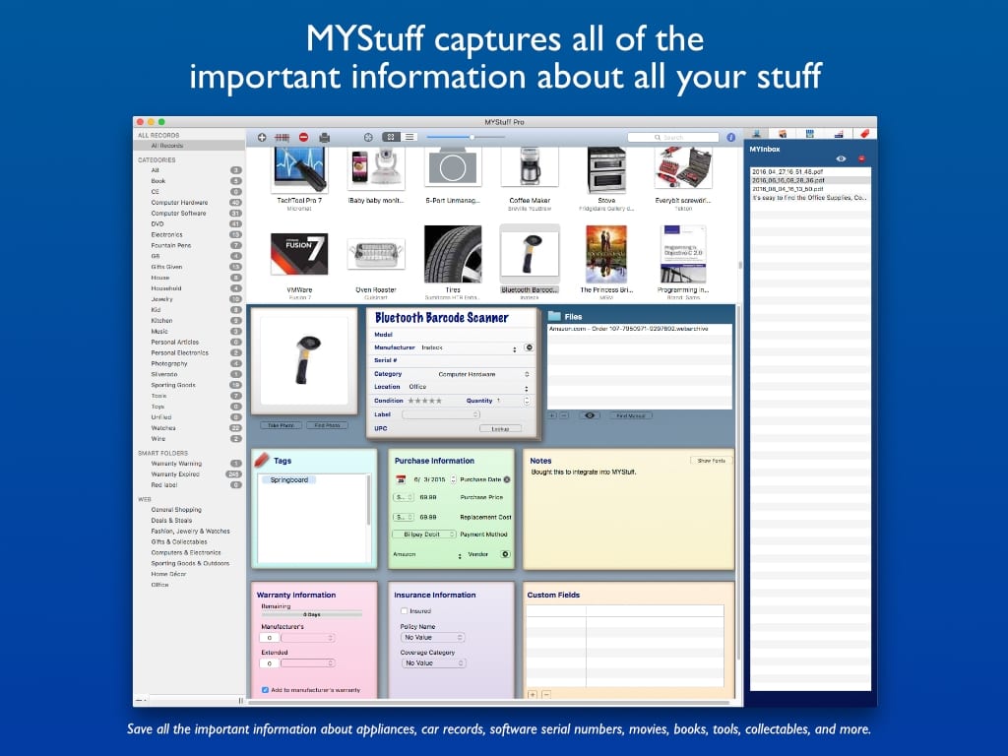Click the purchase date calendar icon
Screen dimensions: 1008x756
point(401,479)
